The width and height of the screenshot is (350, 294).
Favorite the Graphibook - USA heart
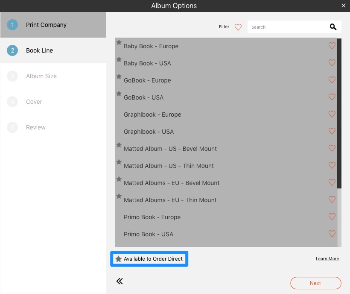click(x=332, y=131)
